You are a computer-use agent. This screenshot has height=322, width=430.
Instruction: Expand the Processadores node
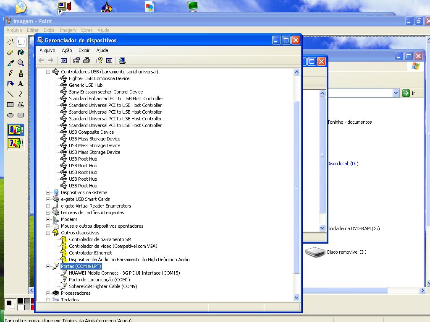48,293
